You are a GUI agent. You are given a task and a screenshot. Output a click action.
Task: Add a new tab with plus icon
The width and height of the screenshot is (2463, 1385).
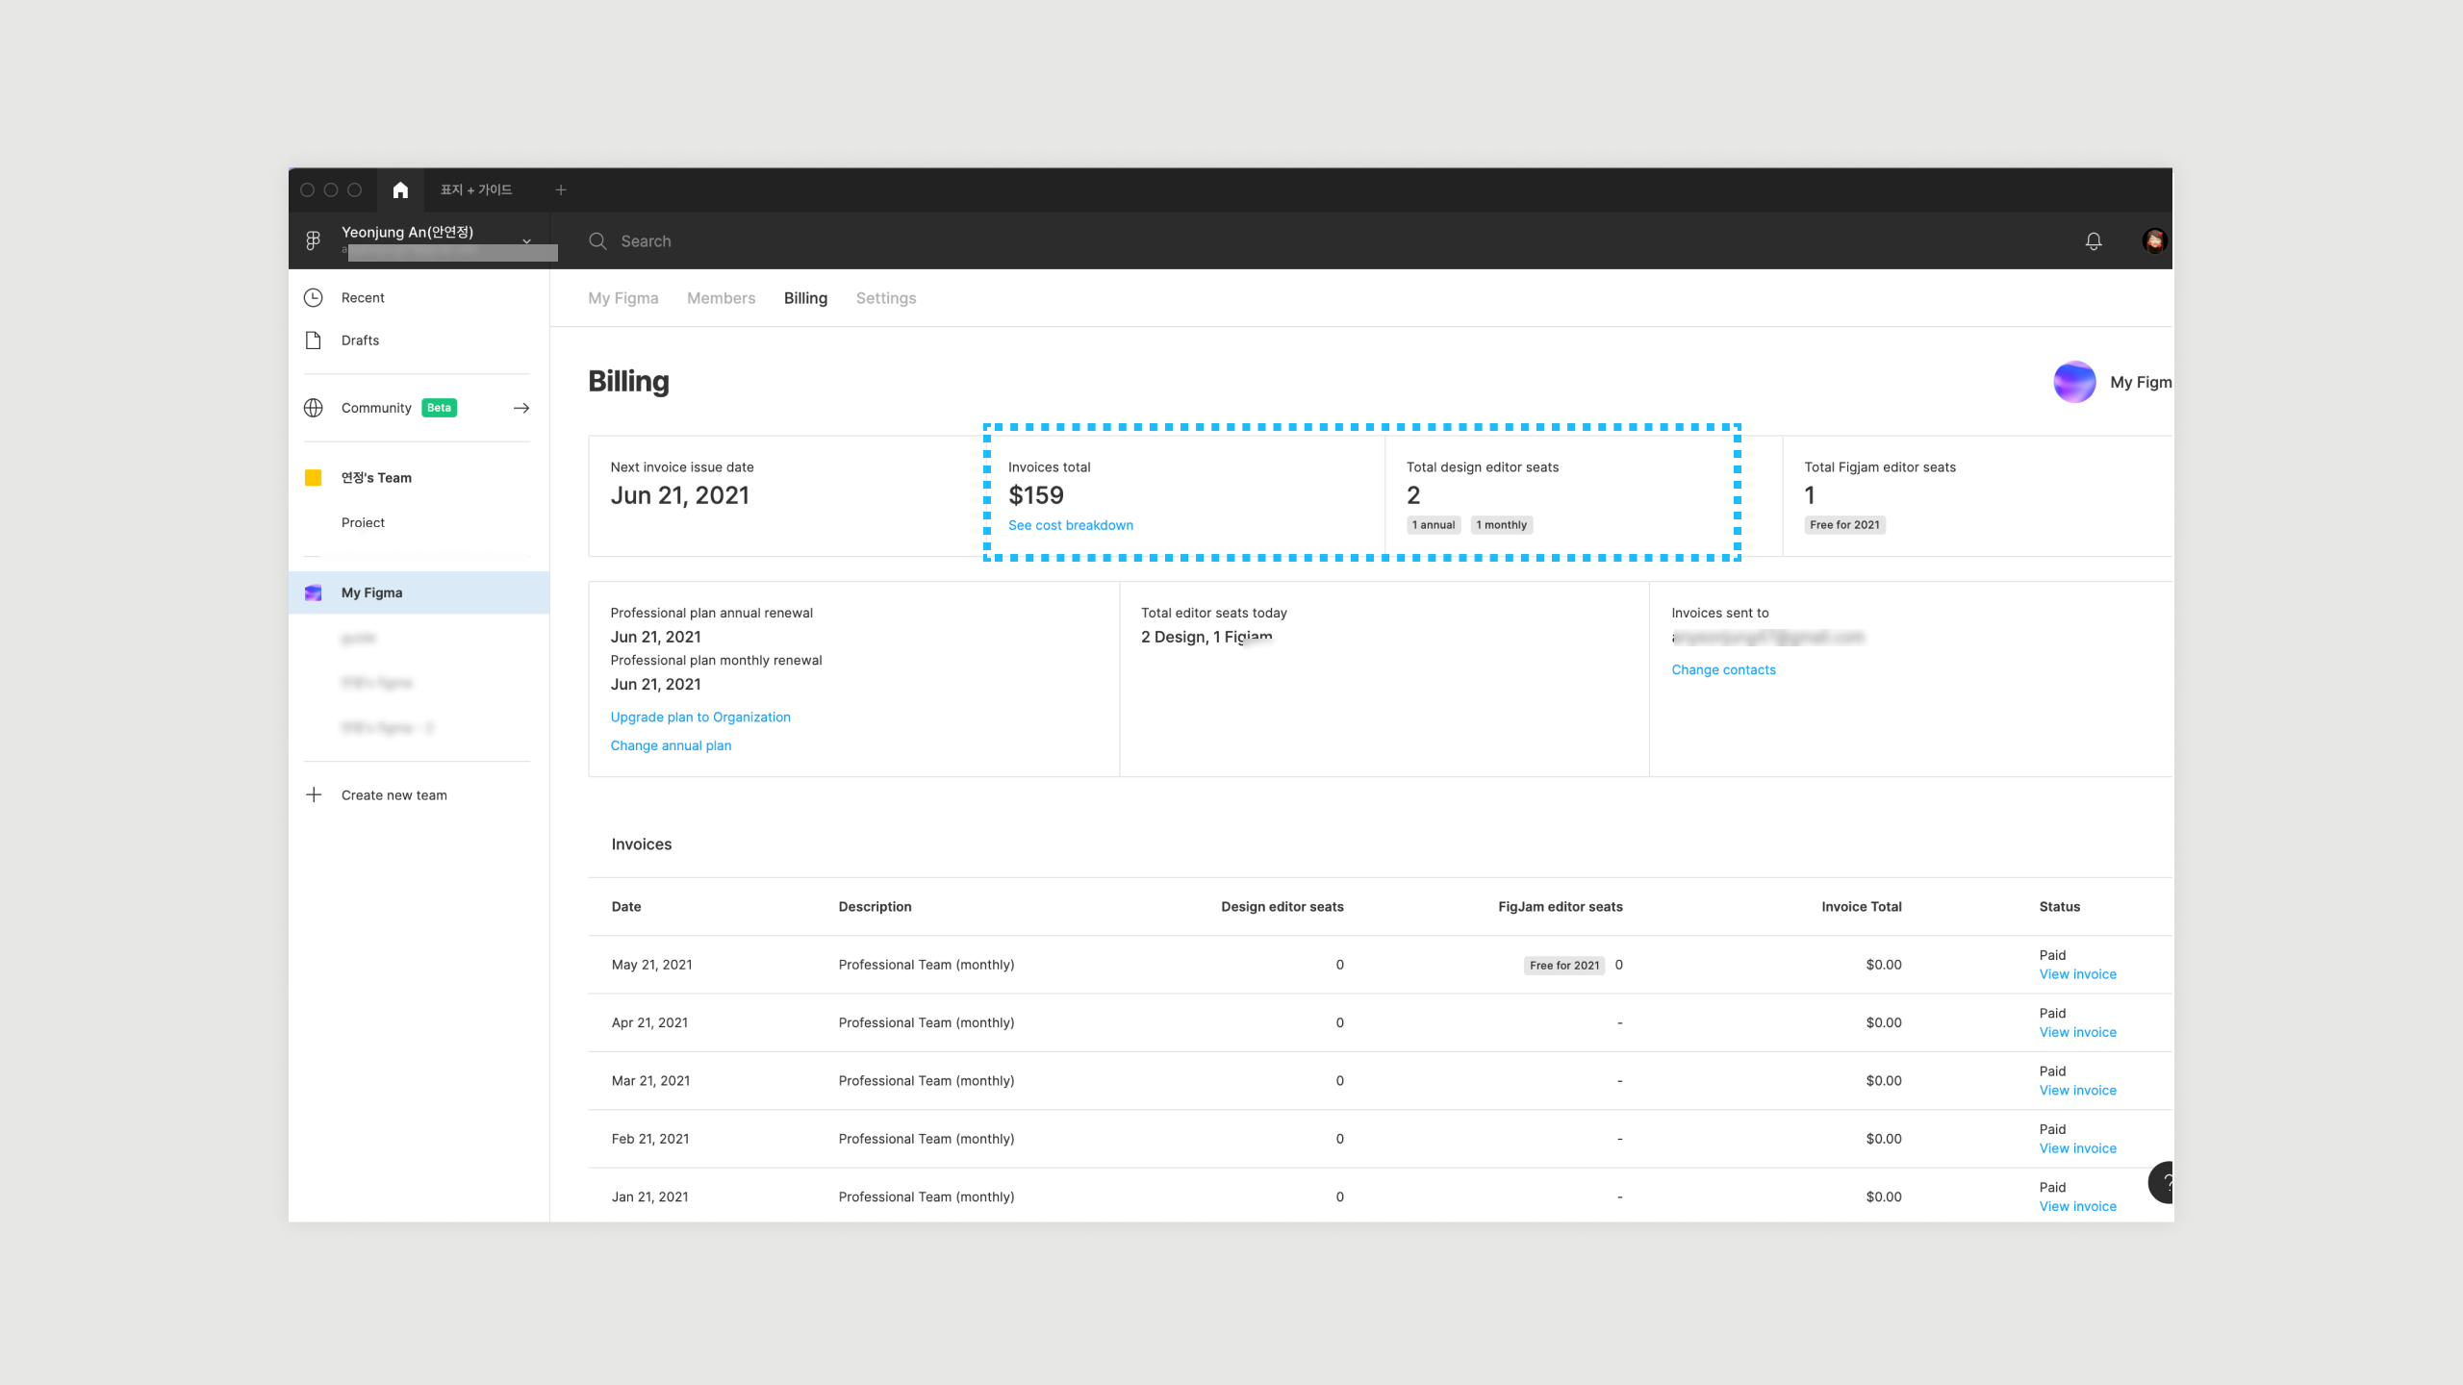[x=561, y=189]
